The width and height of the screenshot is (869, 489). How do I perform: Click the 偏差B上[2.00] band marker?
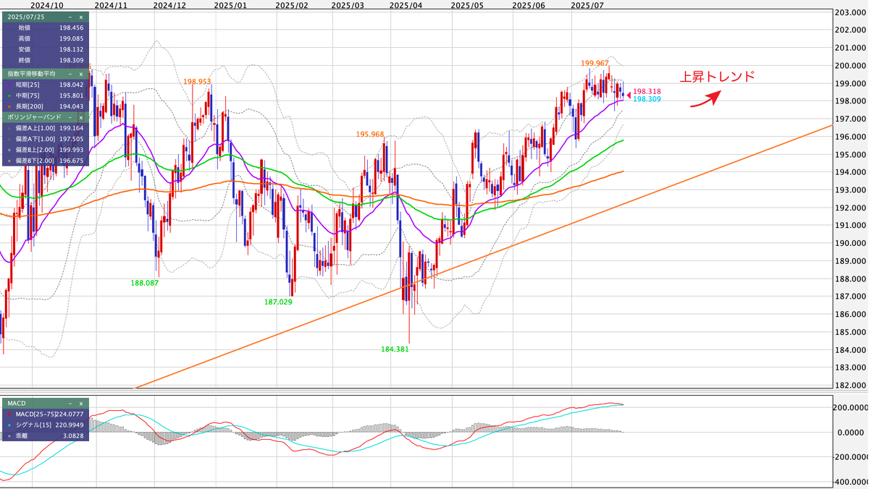(x=9, y=148)
